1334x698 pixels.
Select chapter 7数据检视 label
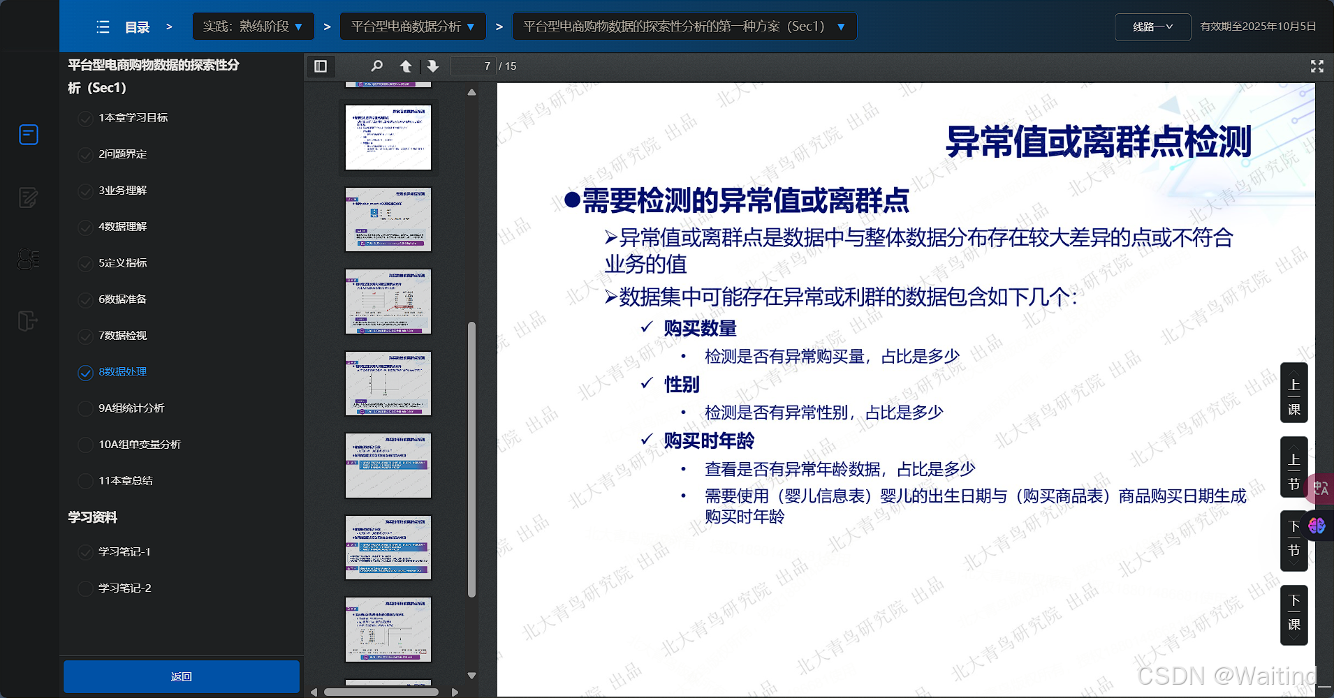[x=123, y=336]
